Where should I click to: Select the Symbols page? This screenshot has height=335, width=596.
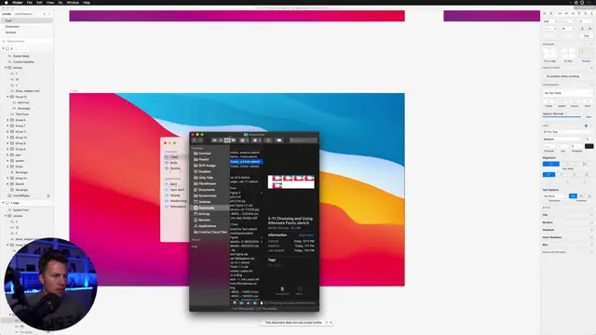(10, 33)
